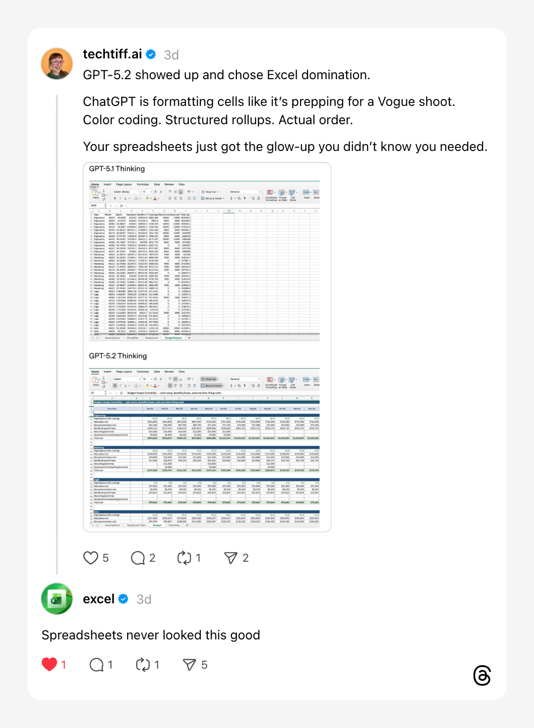This screenshot has width=534, height=728.
Task: Toggle bold formatting in the ribbon
Action: point(115,385)
